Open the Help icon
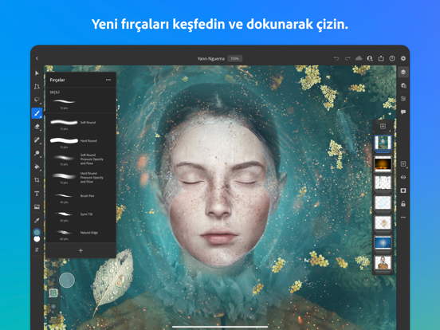 [x=392, y=58]
